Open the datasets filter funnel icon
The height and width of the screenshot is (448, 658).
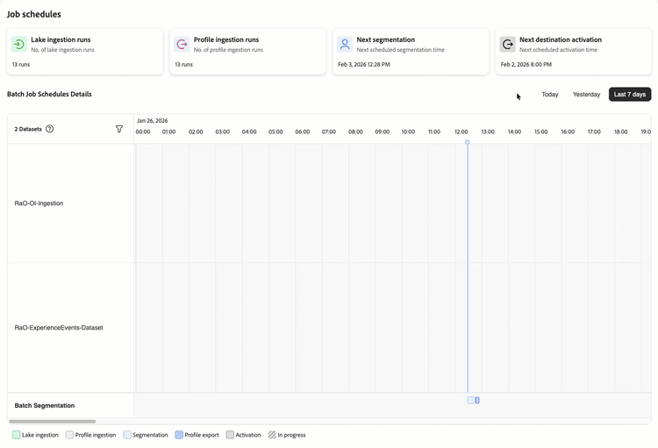tap(119, 129)
